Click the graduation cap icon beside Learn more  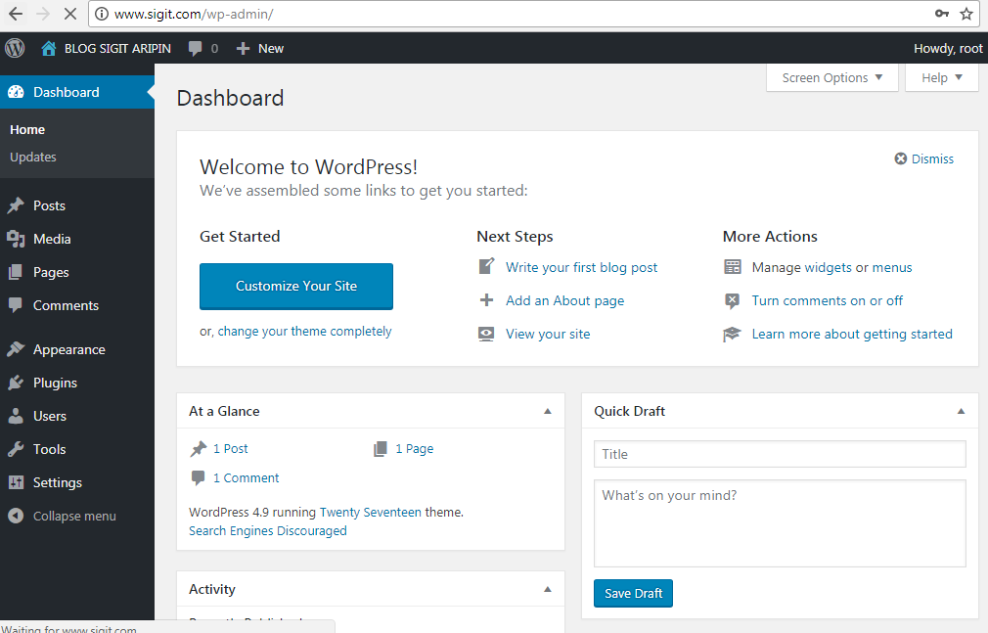732,335
